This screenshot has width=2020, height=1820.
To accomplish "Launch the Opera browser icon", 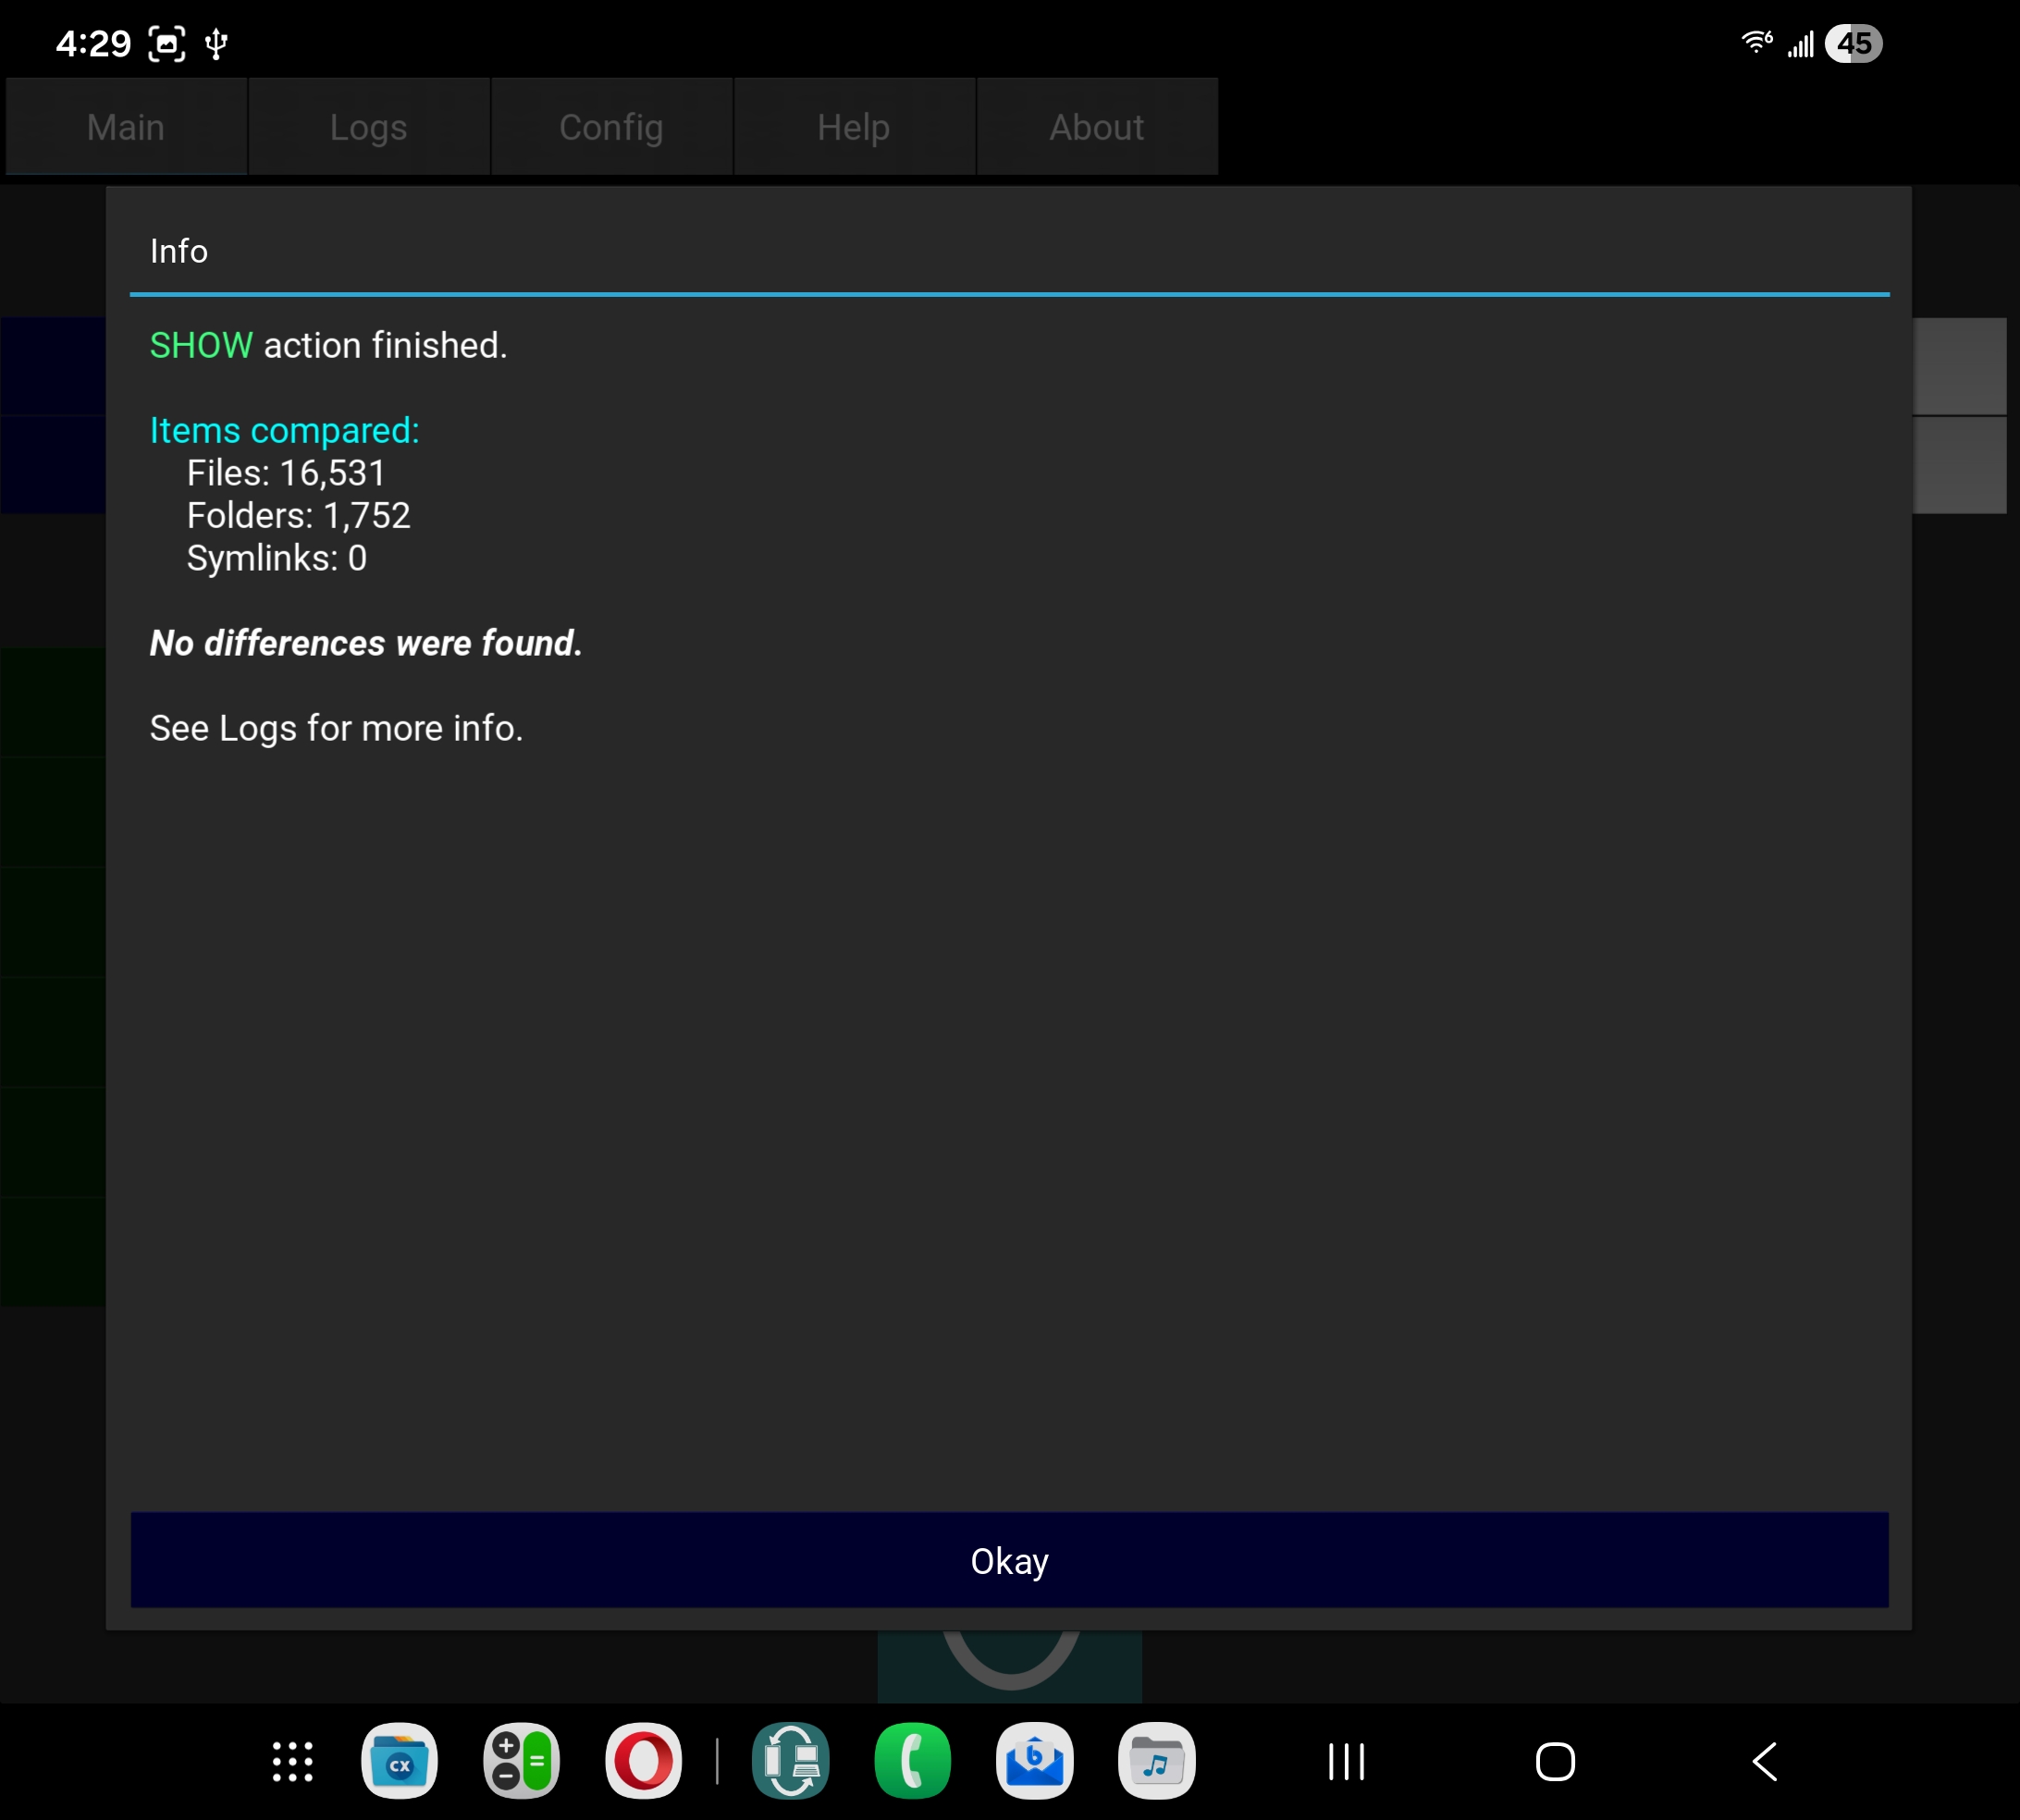I will [643, 1761].
